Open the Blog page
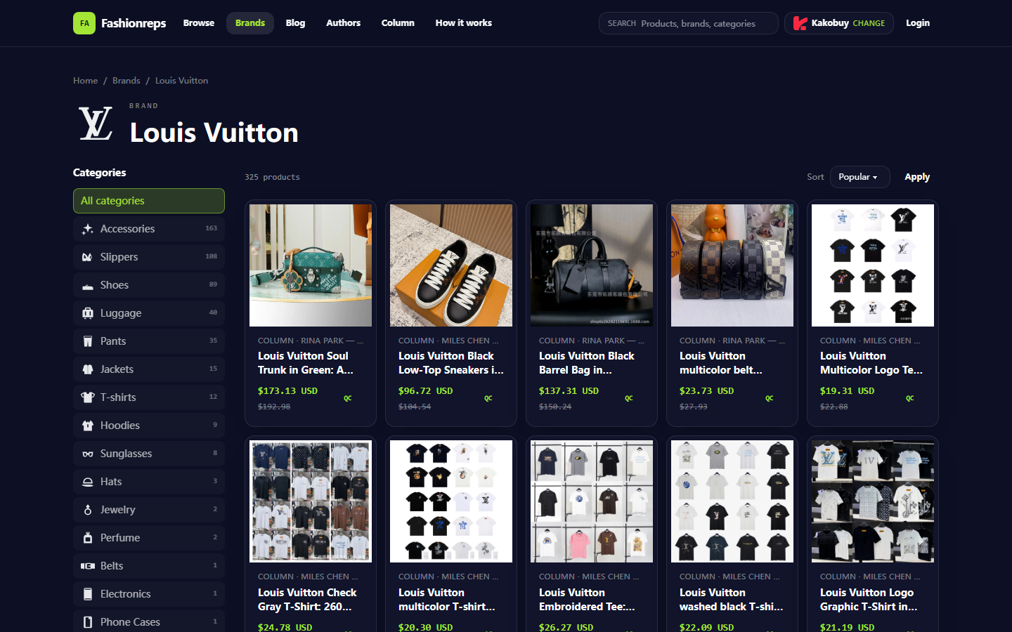This screenshot has height=632, width=1012. 295,23
